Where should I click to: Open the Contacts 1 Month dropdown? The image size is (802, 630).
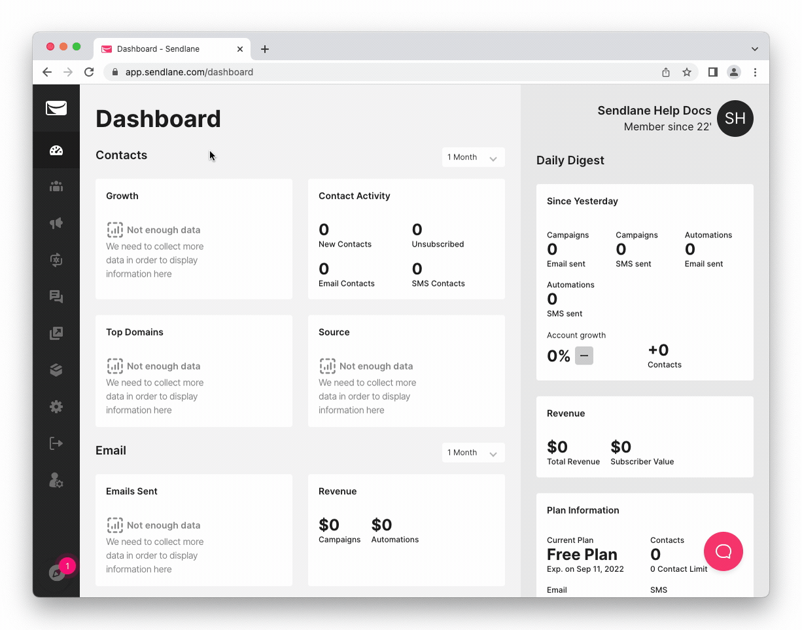(473, 157)
